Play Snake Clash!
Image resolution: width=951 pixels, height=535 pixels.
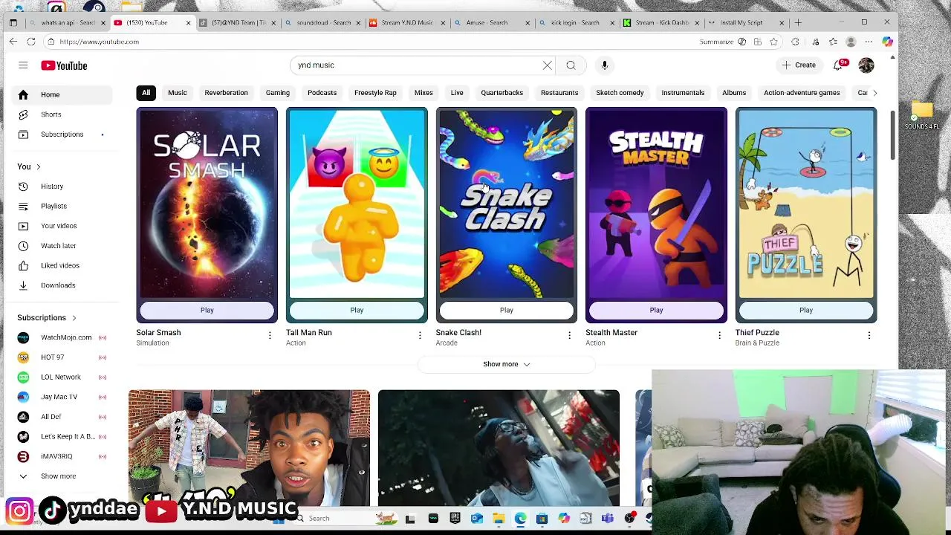point(507,310)
